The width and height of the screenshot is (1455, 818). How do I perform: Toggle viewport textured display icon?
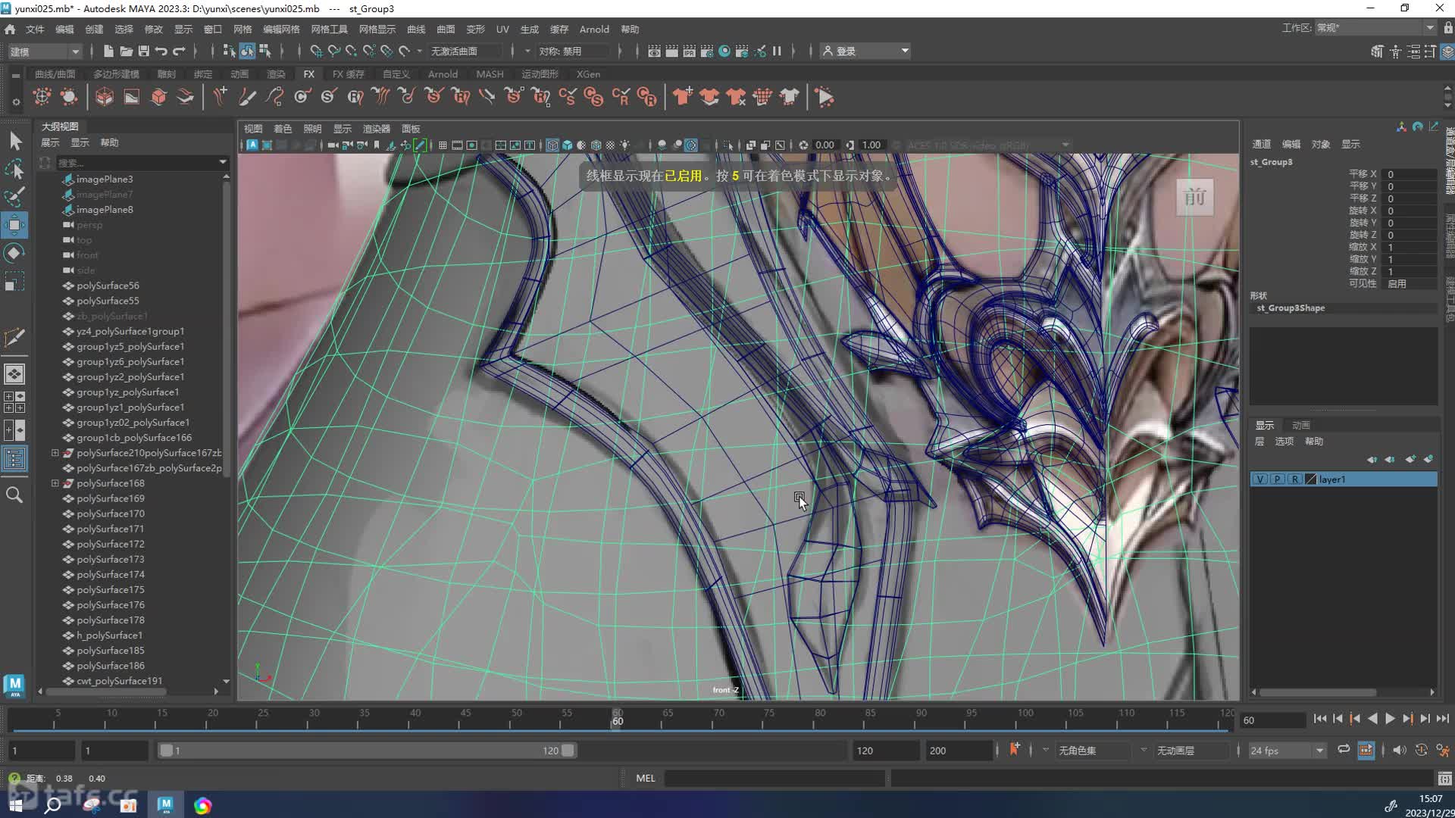[611, 145]
